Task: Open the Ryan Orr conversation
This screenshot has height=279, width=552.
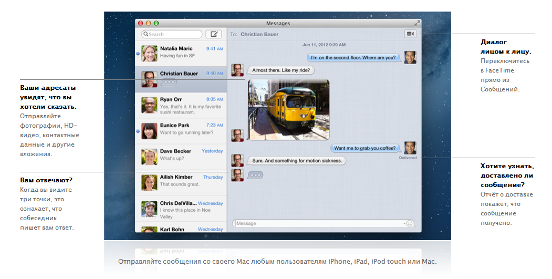Action: coord(181,105)
